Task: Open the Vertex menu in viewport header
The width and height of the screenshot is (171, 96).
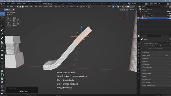Action: pyautogui.click(x=45, y=6)
